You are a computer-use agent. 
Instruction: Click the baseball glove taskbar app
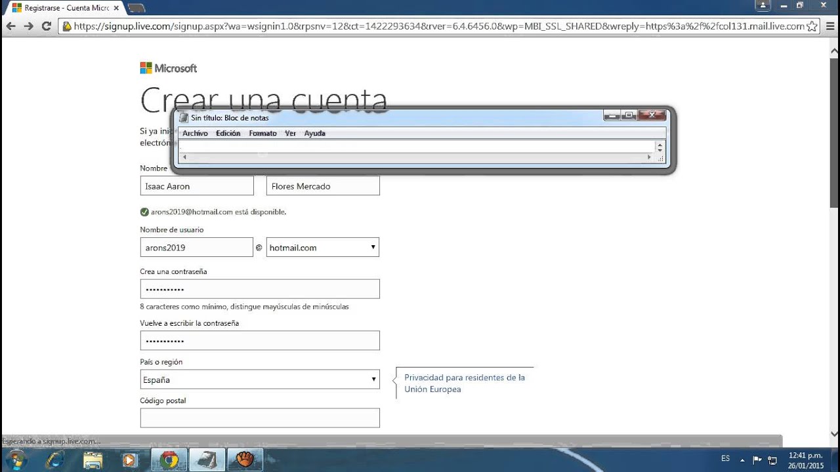(x=245, y=459)
